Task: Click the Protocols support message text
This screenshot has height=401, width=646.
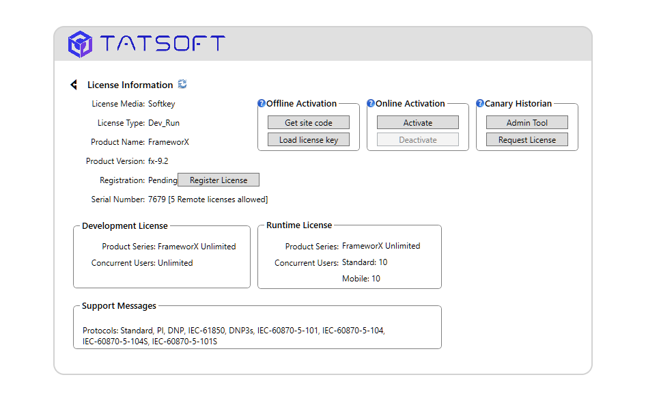Action: (234, 336)
